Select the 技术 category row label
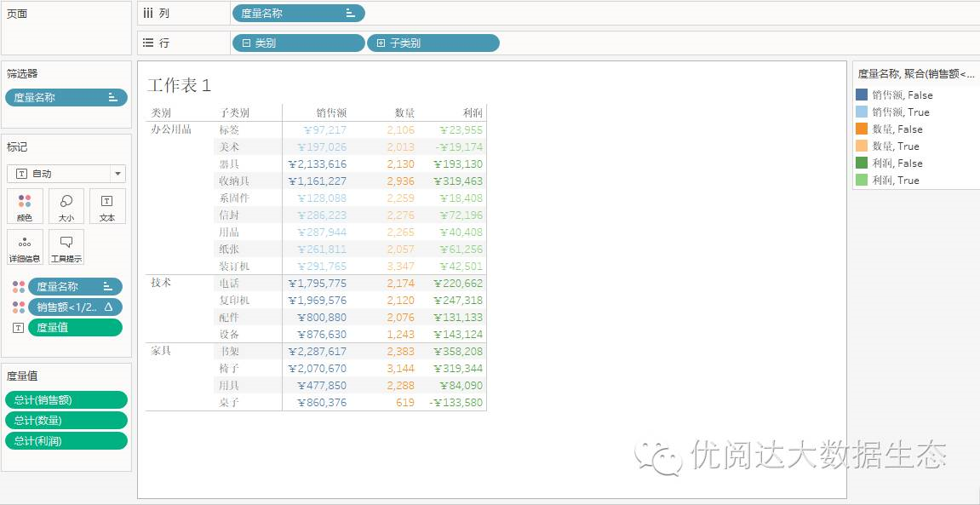Viewport: 980px width, 505px height. click(161, 283)
